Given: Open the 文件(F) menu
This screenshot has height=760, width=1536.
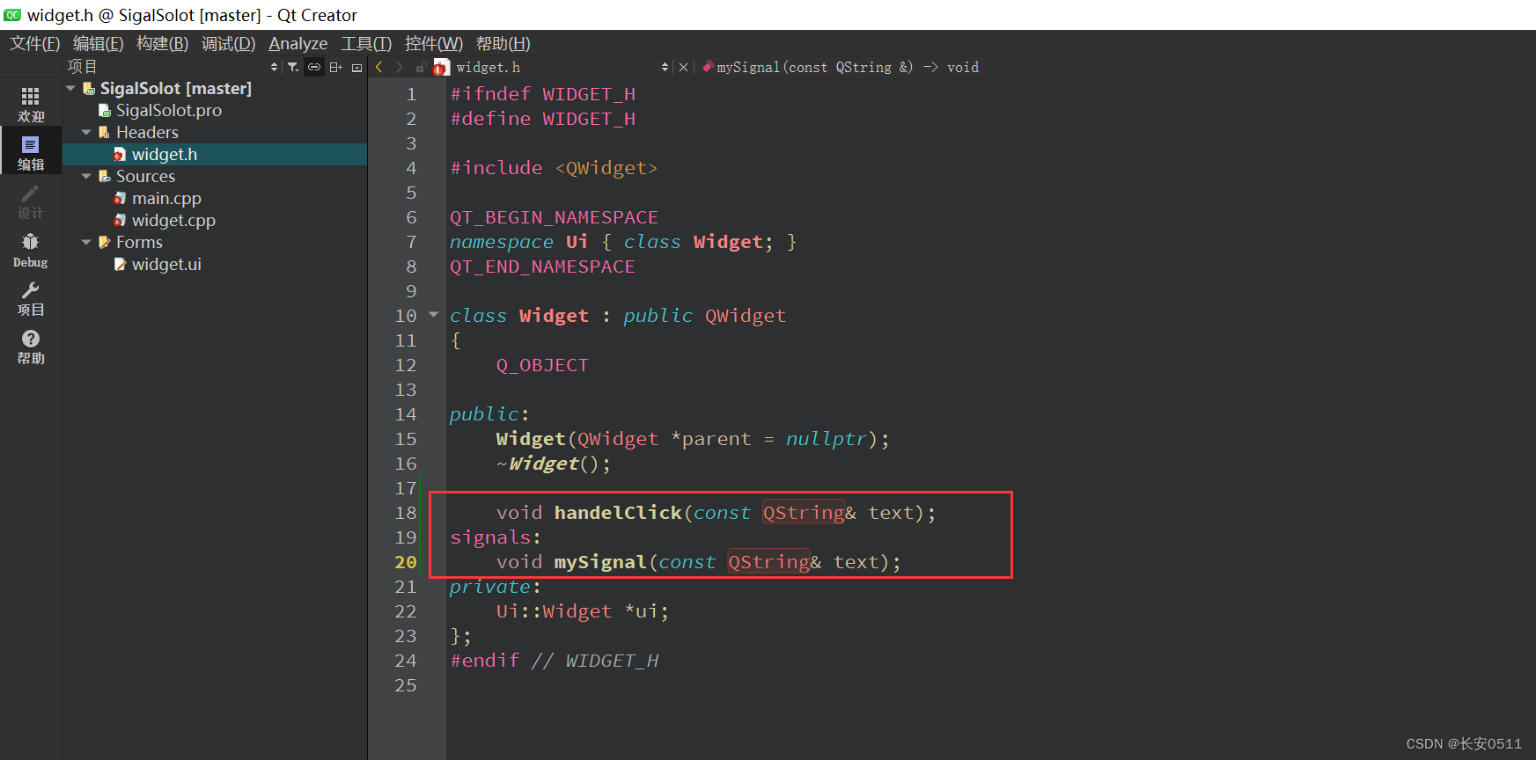Looking at the screenshot, I should pos(35,43).
